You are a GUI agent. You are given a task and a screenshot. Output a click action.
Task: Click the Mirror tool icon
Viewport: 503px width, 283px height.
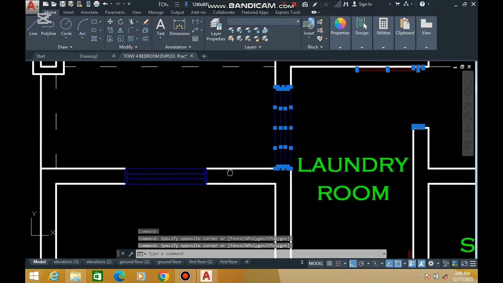[121, 30]
